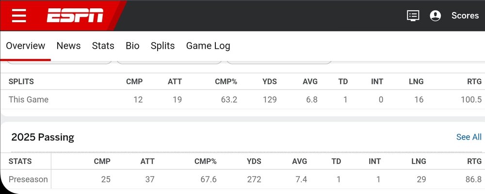The width and height of the screenshot is (485, 194).
Task: Click the SPLITS column header
Action: [21, 82]
